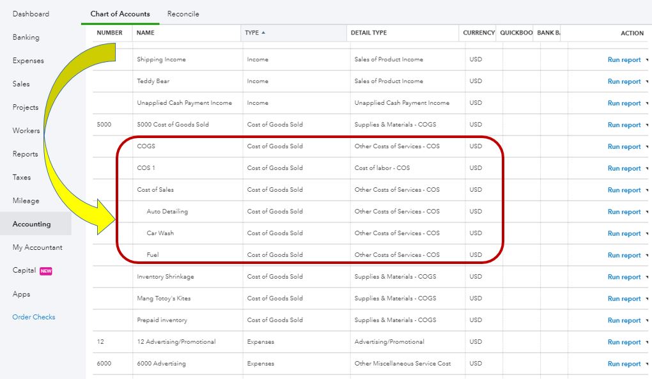Go to Reports in the sidebar
The image size is (652, 379).
pyautogui.click(x=25, y=154)
